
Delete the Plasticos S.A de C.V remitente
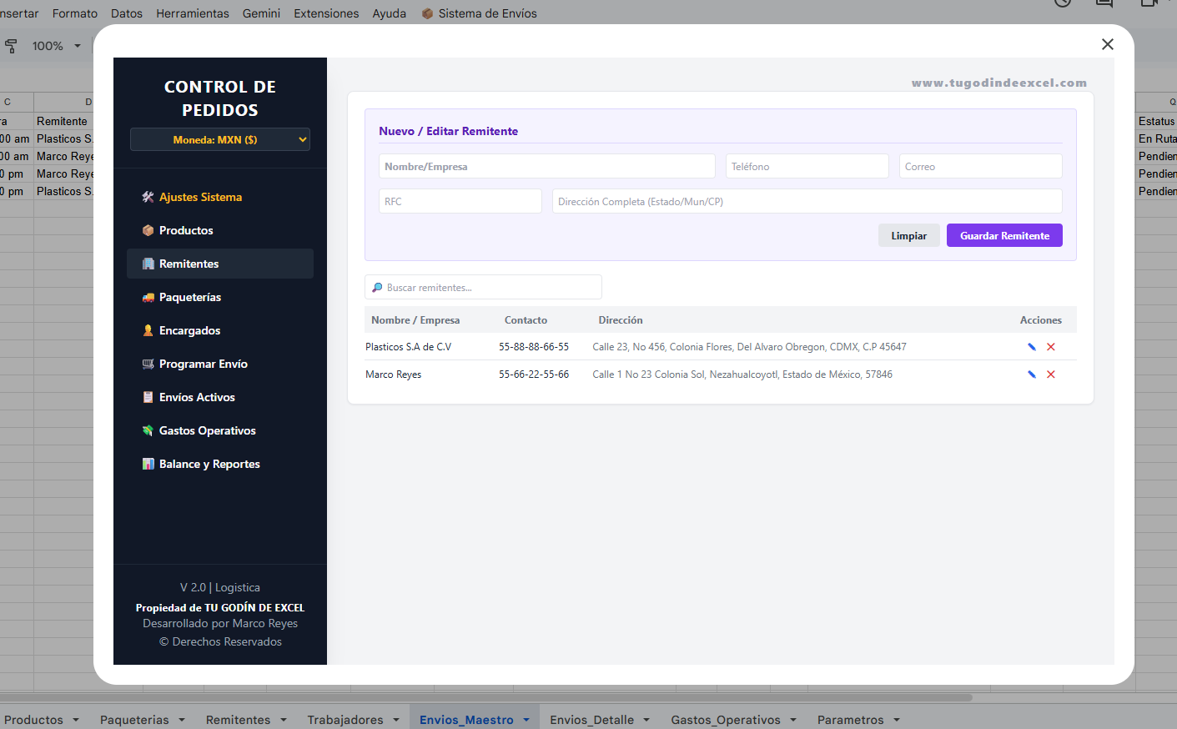1051,347
